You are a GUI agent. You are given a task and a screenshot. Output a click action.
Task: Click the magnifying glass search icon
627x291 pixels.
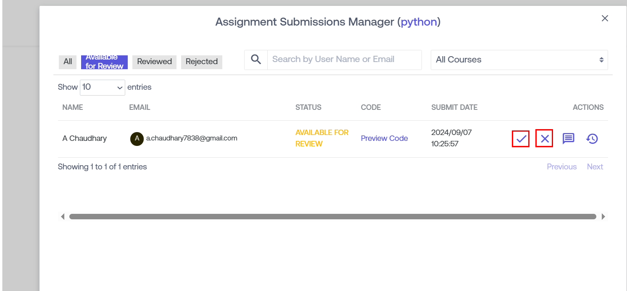click(256, 60)
